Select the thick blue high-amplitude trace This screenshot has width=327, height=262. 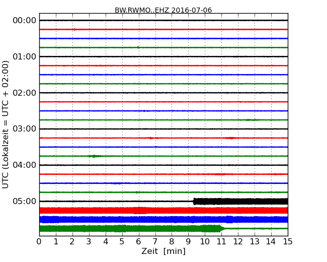pyautogui.click(x=163, y=219)
